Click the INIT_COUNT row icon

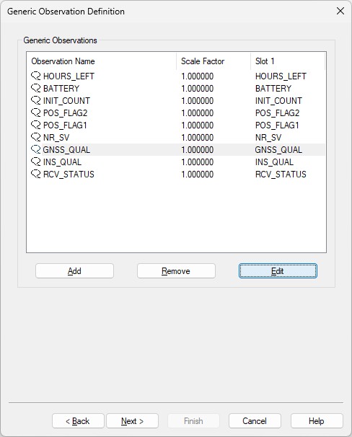coord(35,100)
